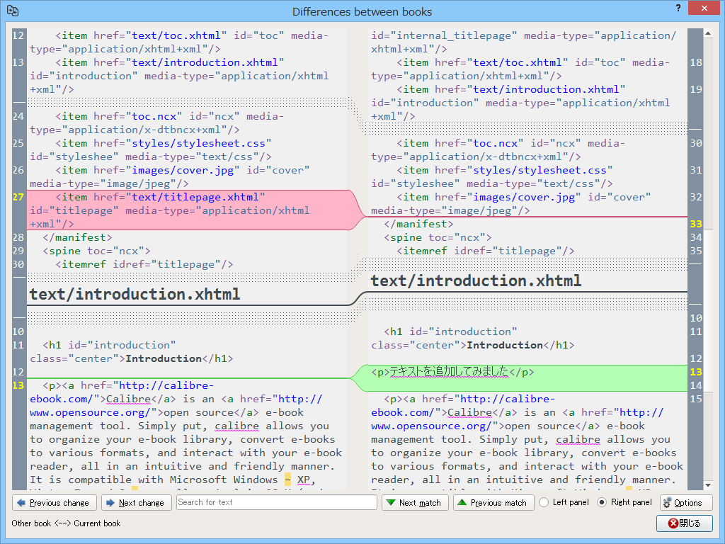Click left itemref idref titlepage line
This screenshot has height=544, width=725.
(x=144, y=264)
